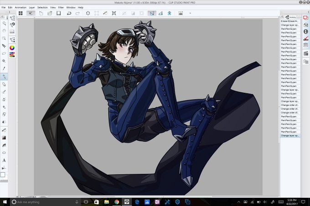Screen dimensions: 310x206
Task: Open the Sub Tool palette icon
Action: pyautogui.click(x=12, y=18)
